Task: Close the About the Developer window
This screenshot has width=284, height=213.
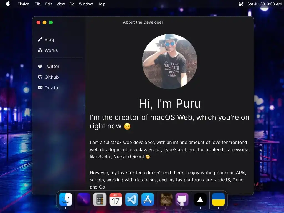Action: click(38, 22)
